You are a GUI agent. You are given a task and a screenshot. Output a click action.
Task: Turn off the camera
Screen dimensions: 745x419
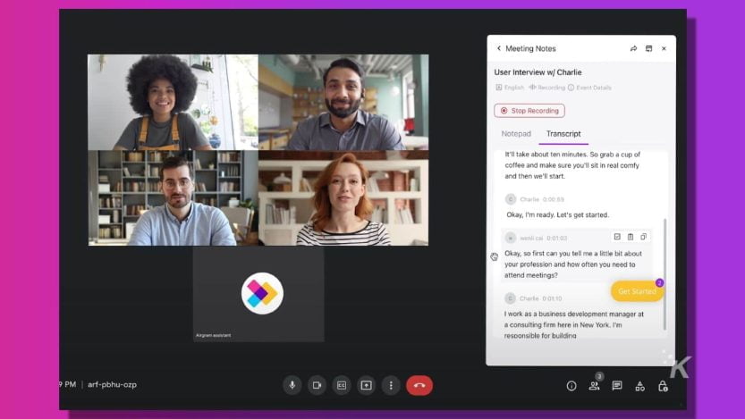[317, 385]
